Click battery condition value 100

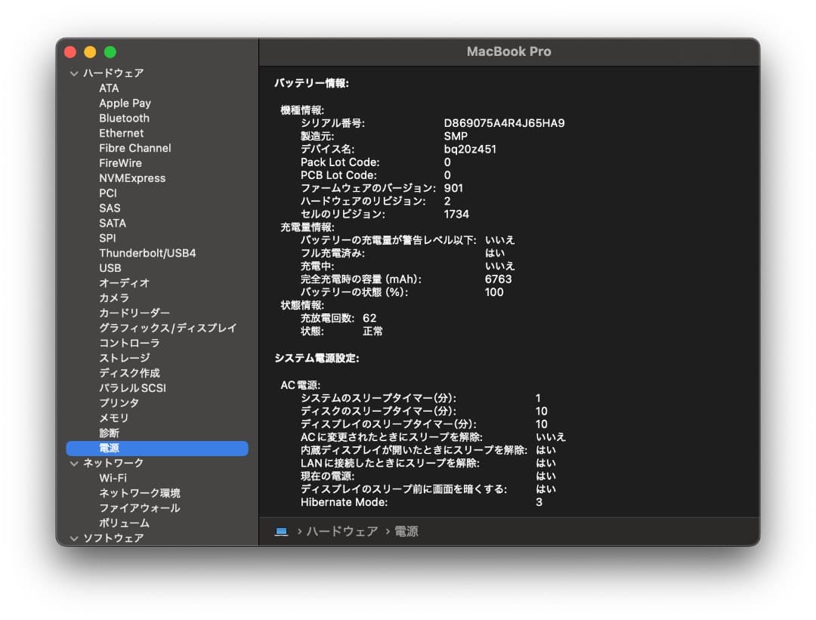tap(494, 292)
